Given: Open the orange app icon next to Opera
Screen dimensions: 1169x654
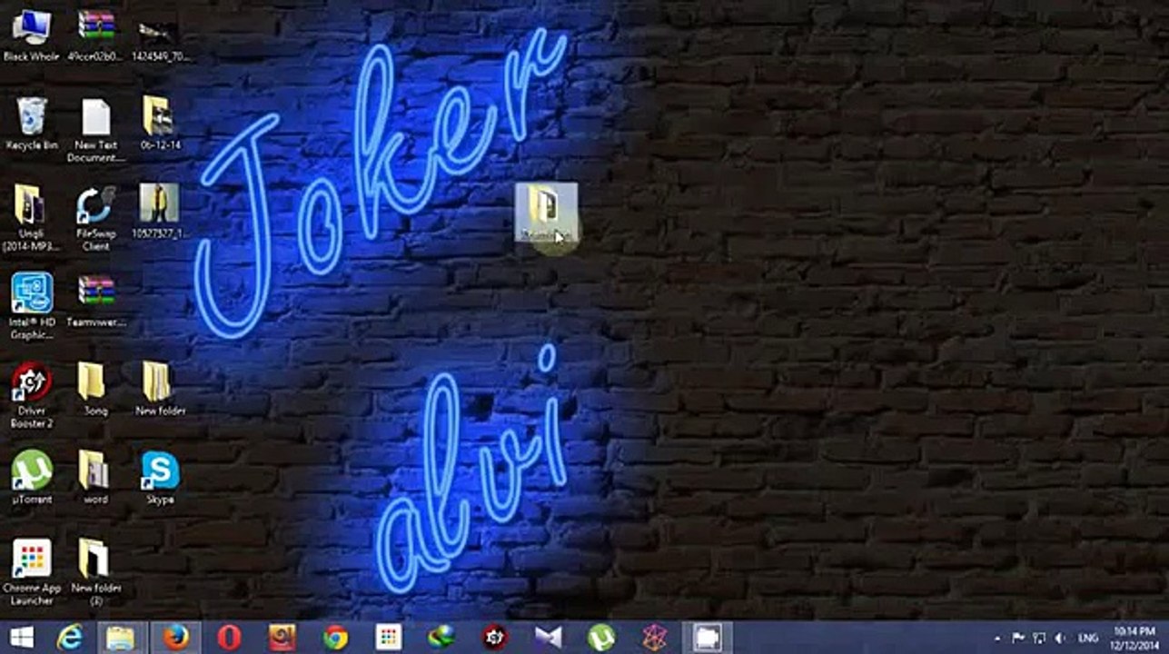Looking at the screenshot, I should click(282, 638).
